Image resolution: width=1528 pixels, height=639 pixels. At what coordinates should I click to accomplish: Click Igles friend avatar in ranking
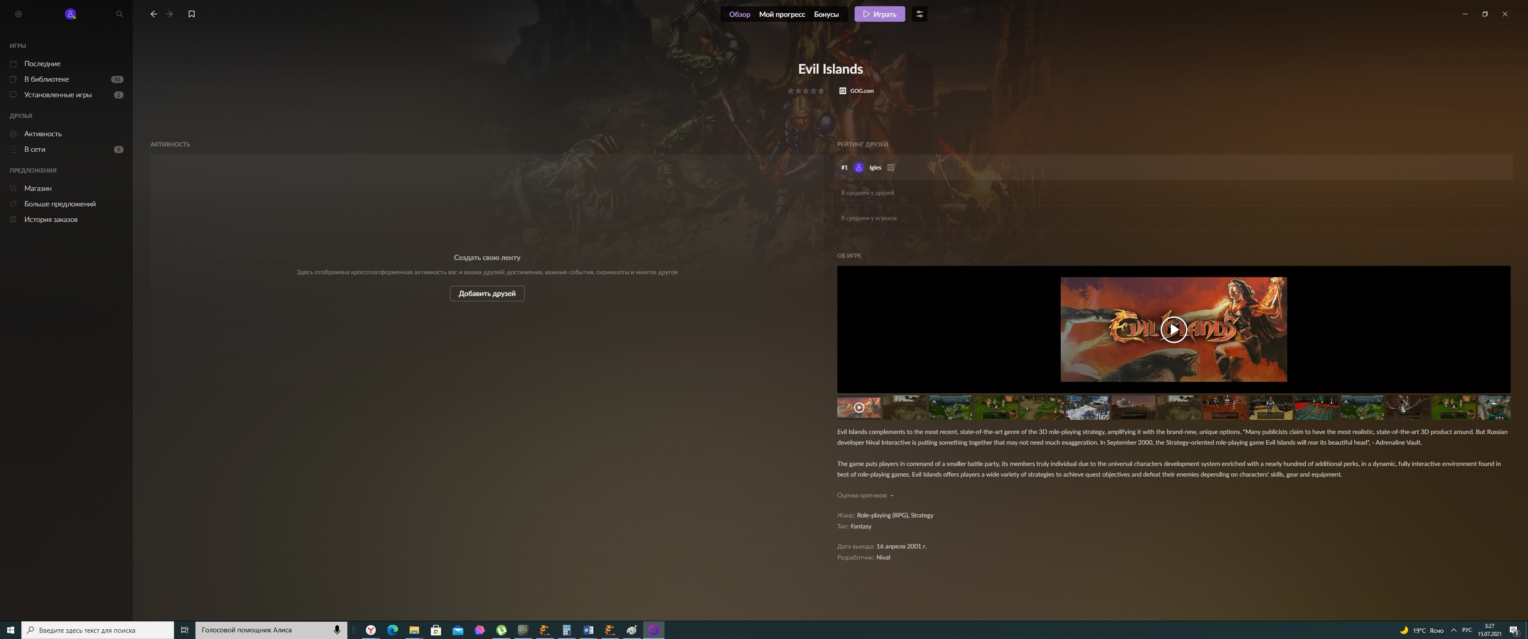point(858,168)
